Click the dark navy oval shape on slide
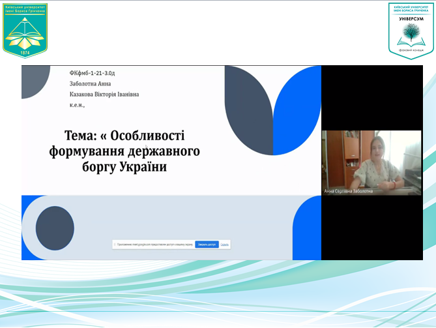436x328 pixels. tap(55, 228)
